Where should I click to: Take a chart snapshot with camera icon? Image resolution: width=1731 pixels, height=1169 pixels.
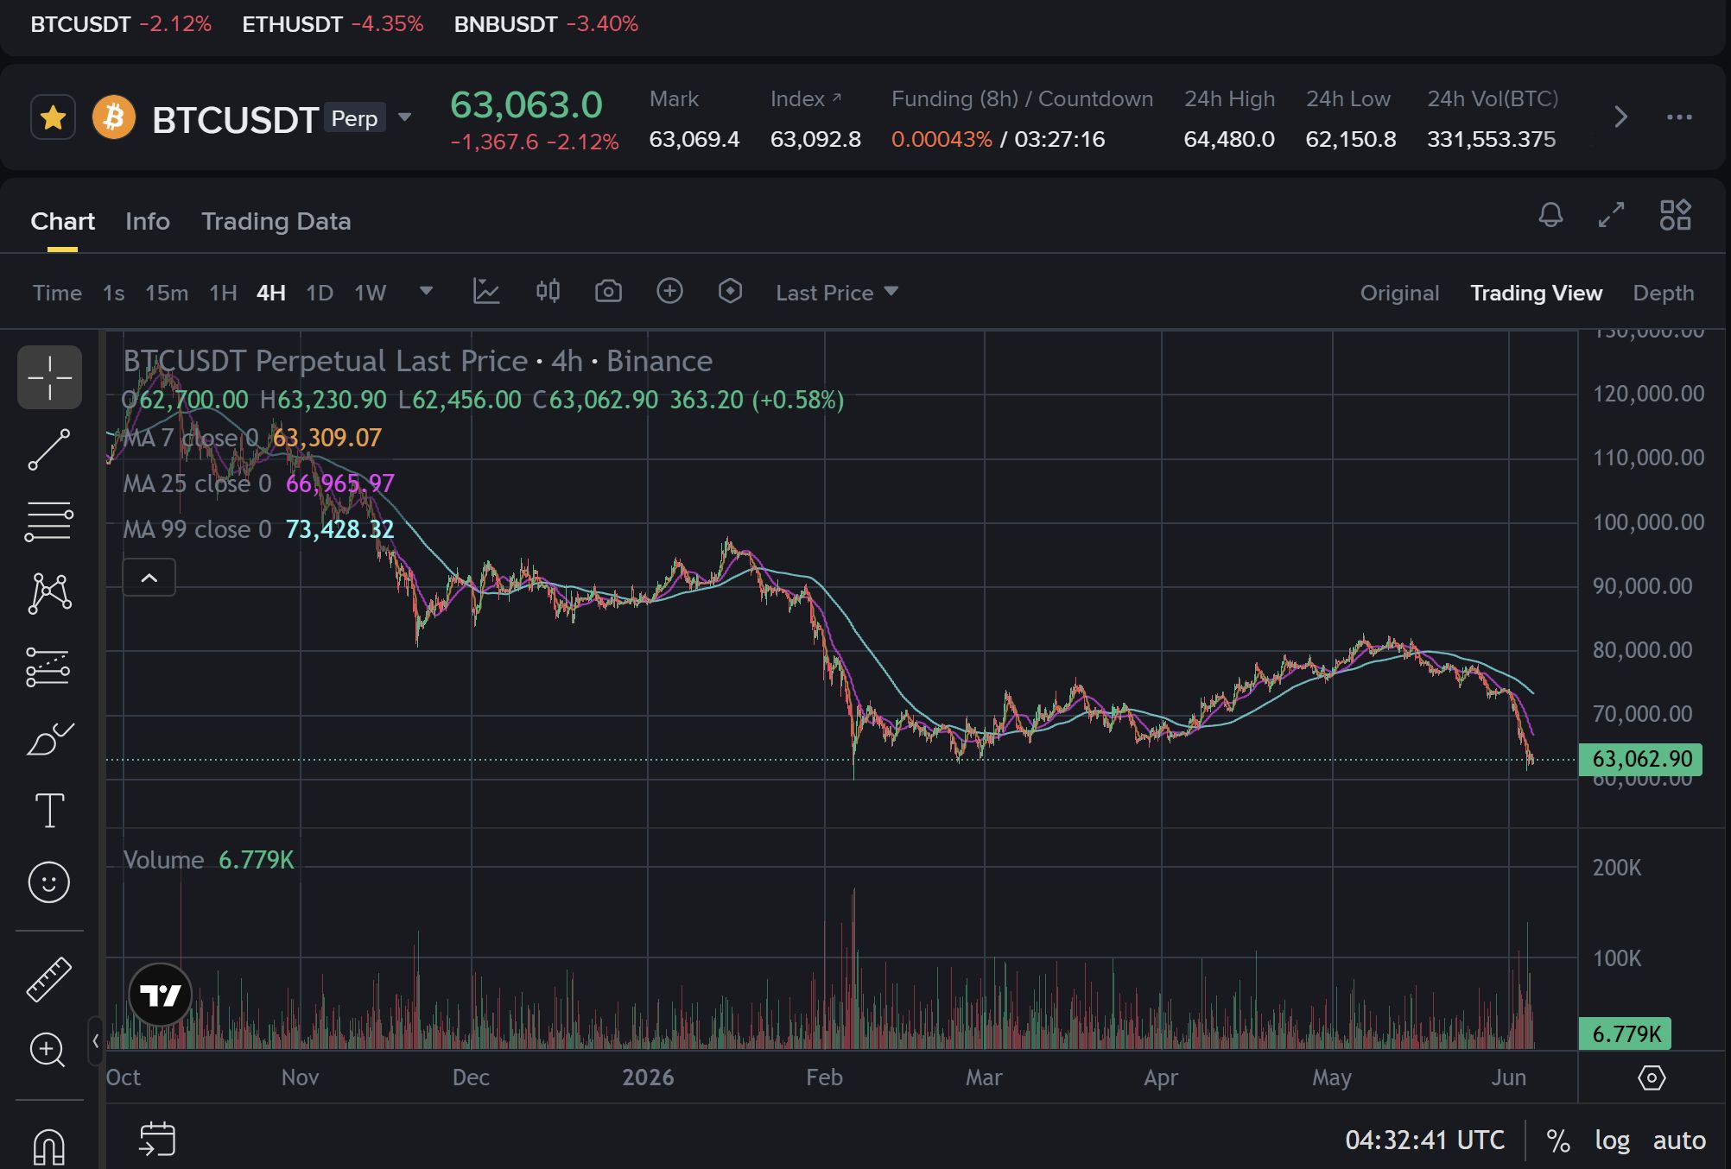[x=608, y=292]
